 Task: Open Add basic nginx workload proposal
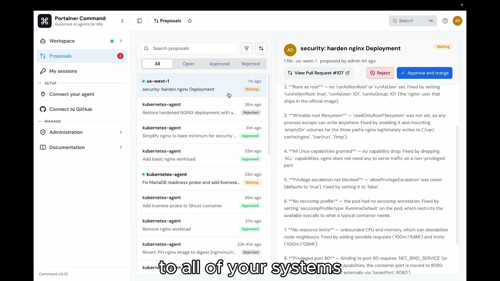(x=202, y=155)
